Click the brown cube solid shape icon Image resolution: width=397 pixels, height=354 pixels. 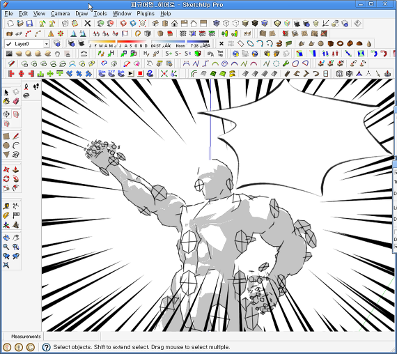click(330, 44)
